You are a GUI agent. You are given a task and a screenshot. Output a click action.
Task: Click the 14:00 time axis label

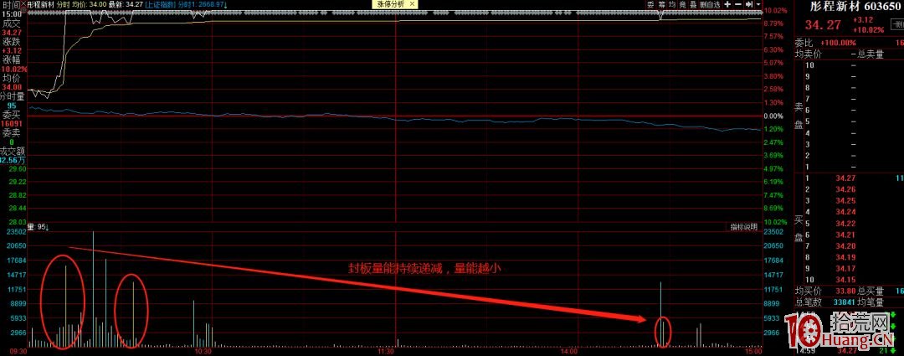tap(569, 351)
